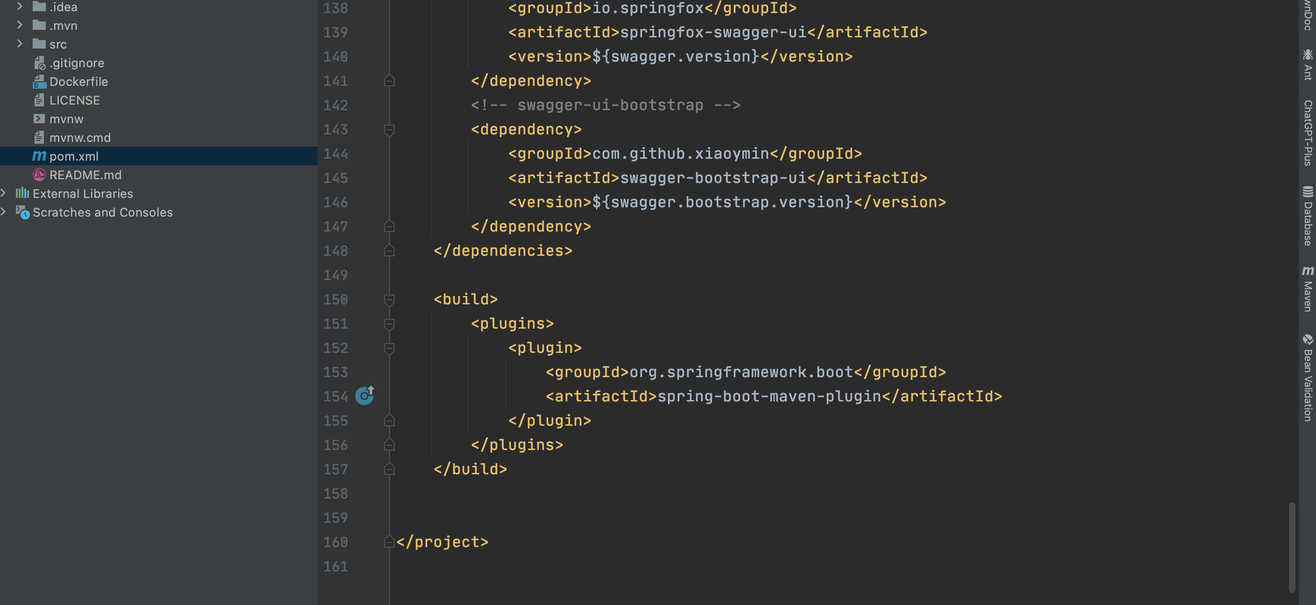Toggle the .mvn folder in project tree
Screen dimensions: 1316x605
pos(19,25)
